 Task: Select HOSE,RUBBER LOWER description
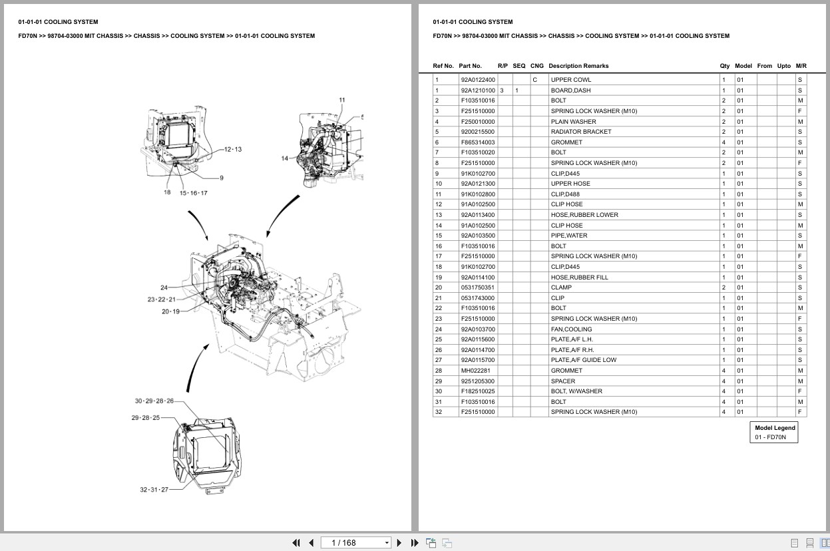click(x=584, y=215)
